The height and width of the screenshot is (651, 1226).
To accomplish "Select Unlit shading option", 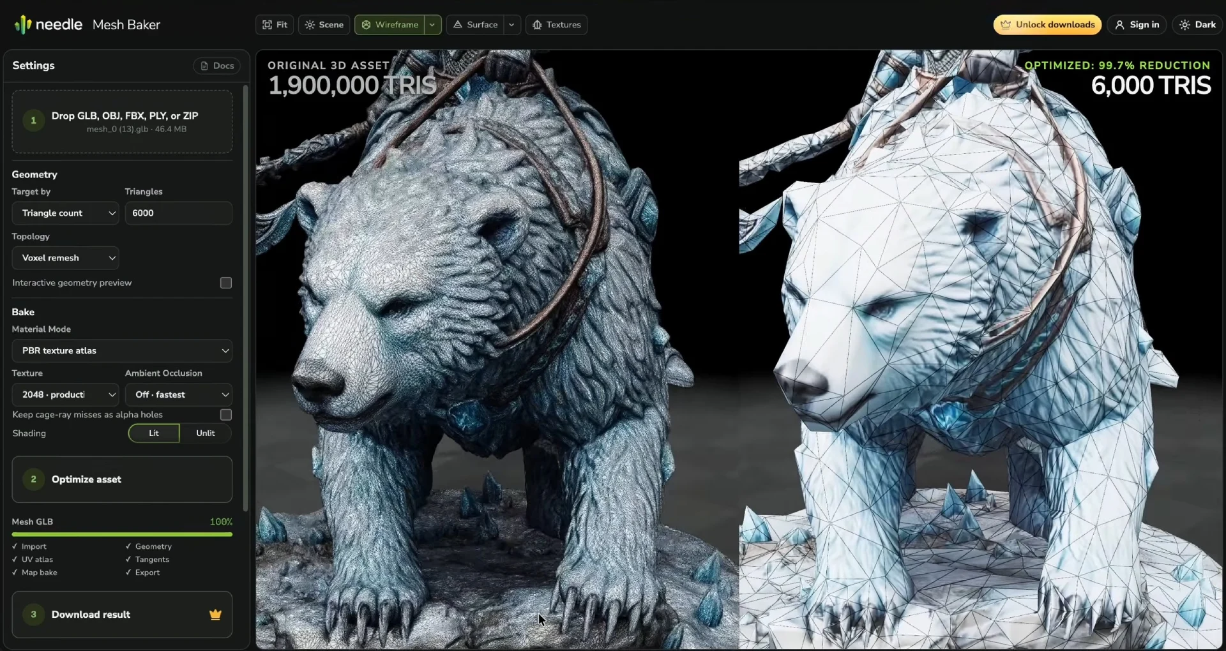I will pyautogui.click(x=206, y=433).
